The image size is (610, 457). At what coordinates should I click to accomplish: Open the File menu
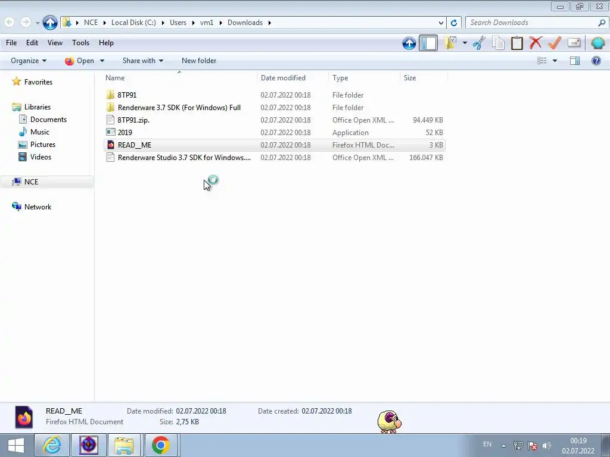point(11,43)
